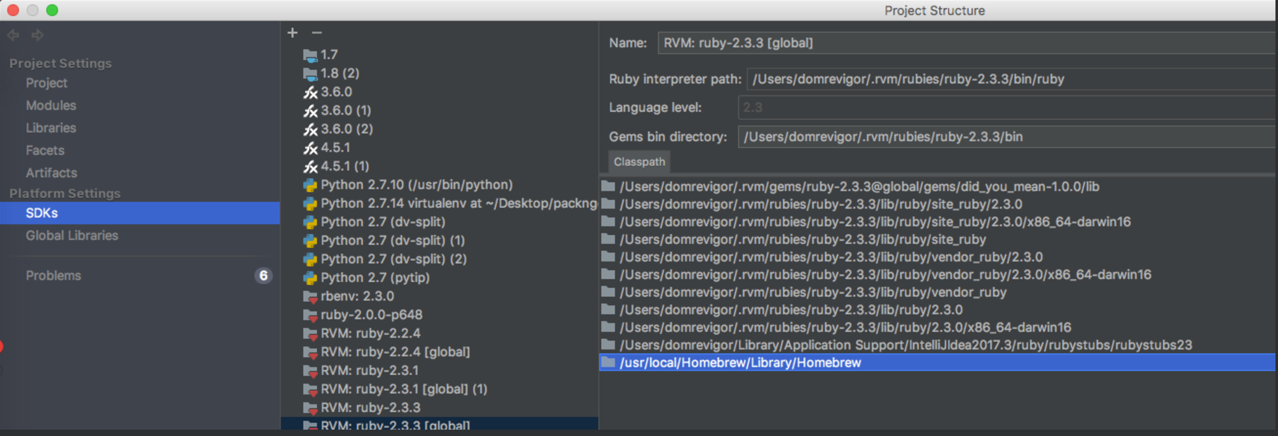The width and height of the screenshot is (1278, 436).
Task: Click the Python icon beside Python 2.7.10 (/usr/bin/python)
Action: coord(310,185)
